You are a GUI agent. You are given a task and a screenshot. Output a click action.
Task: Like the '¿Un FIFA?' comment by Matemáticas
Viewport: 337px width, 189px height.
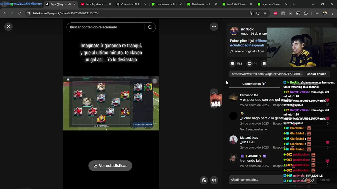[328, 143]
